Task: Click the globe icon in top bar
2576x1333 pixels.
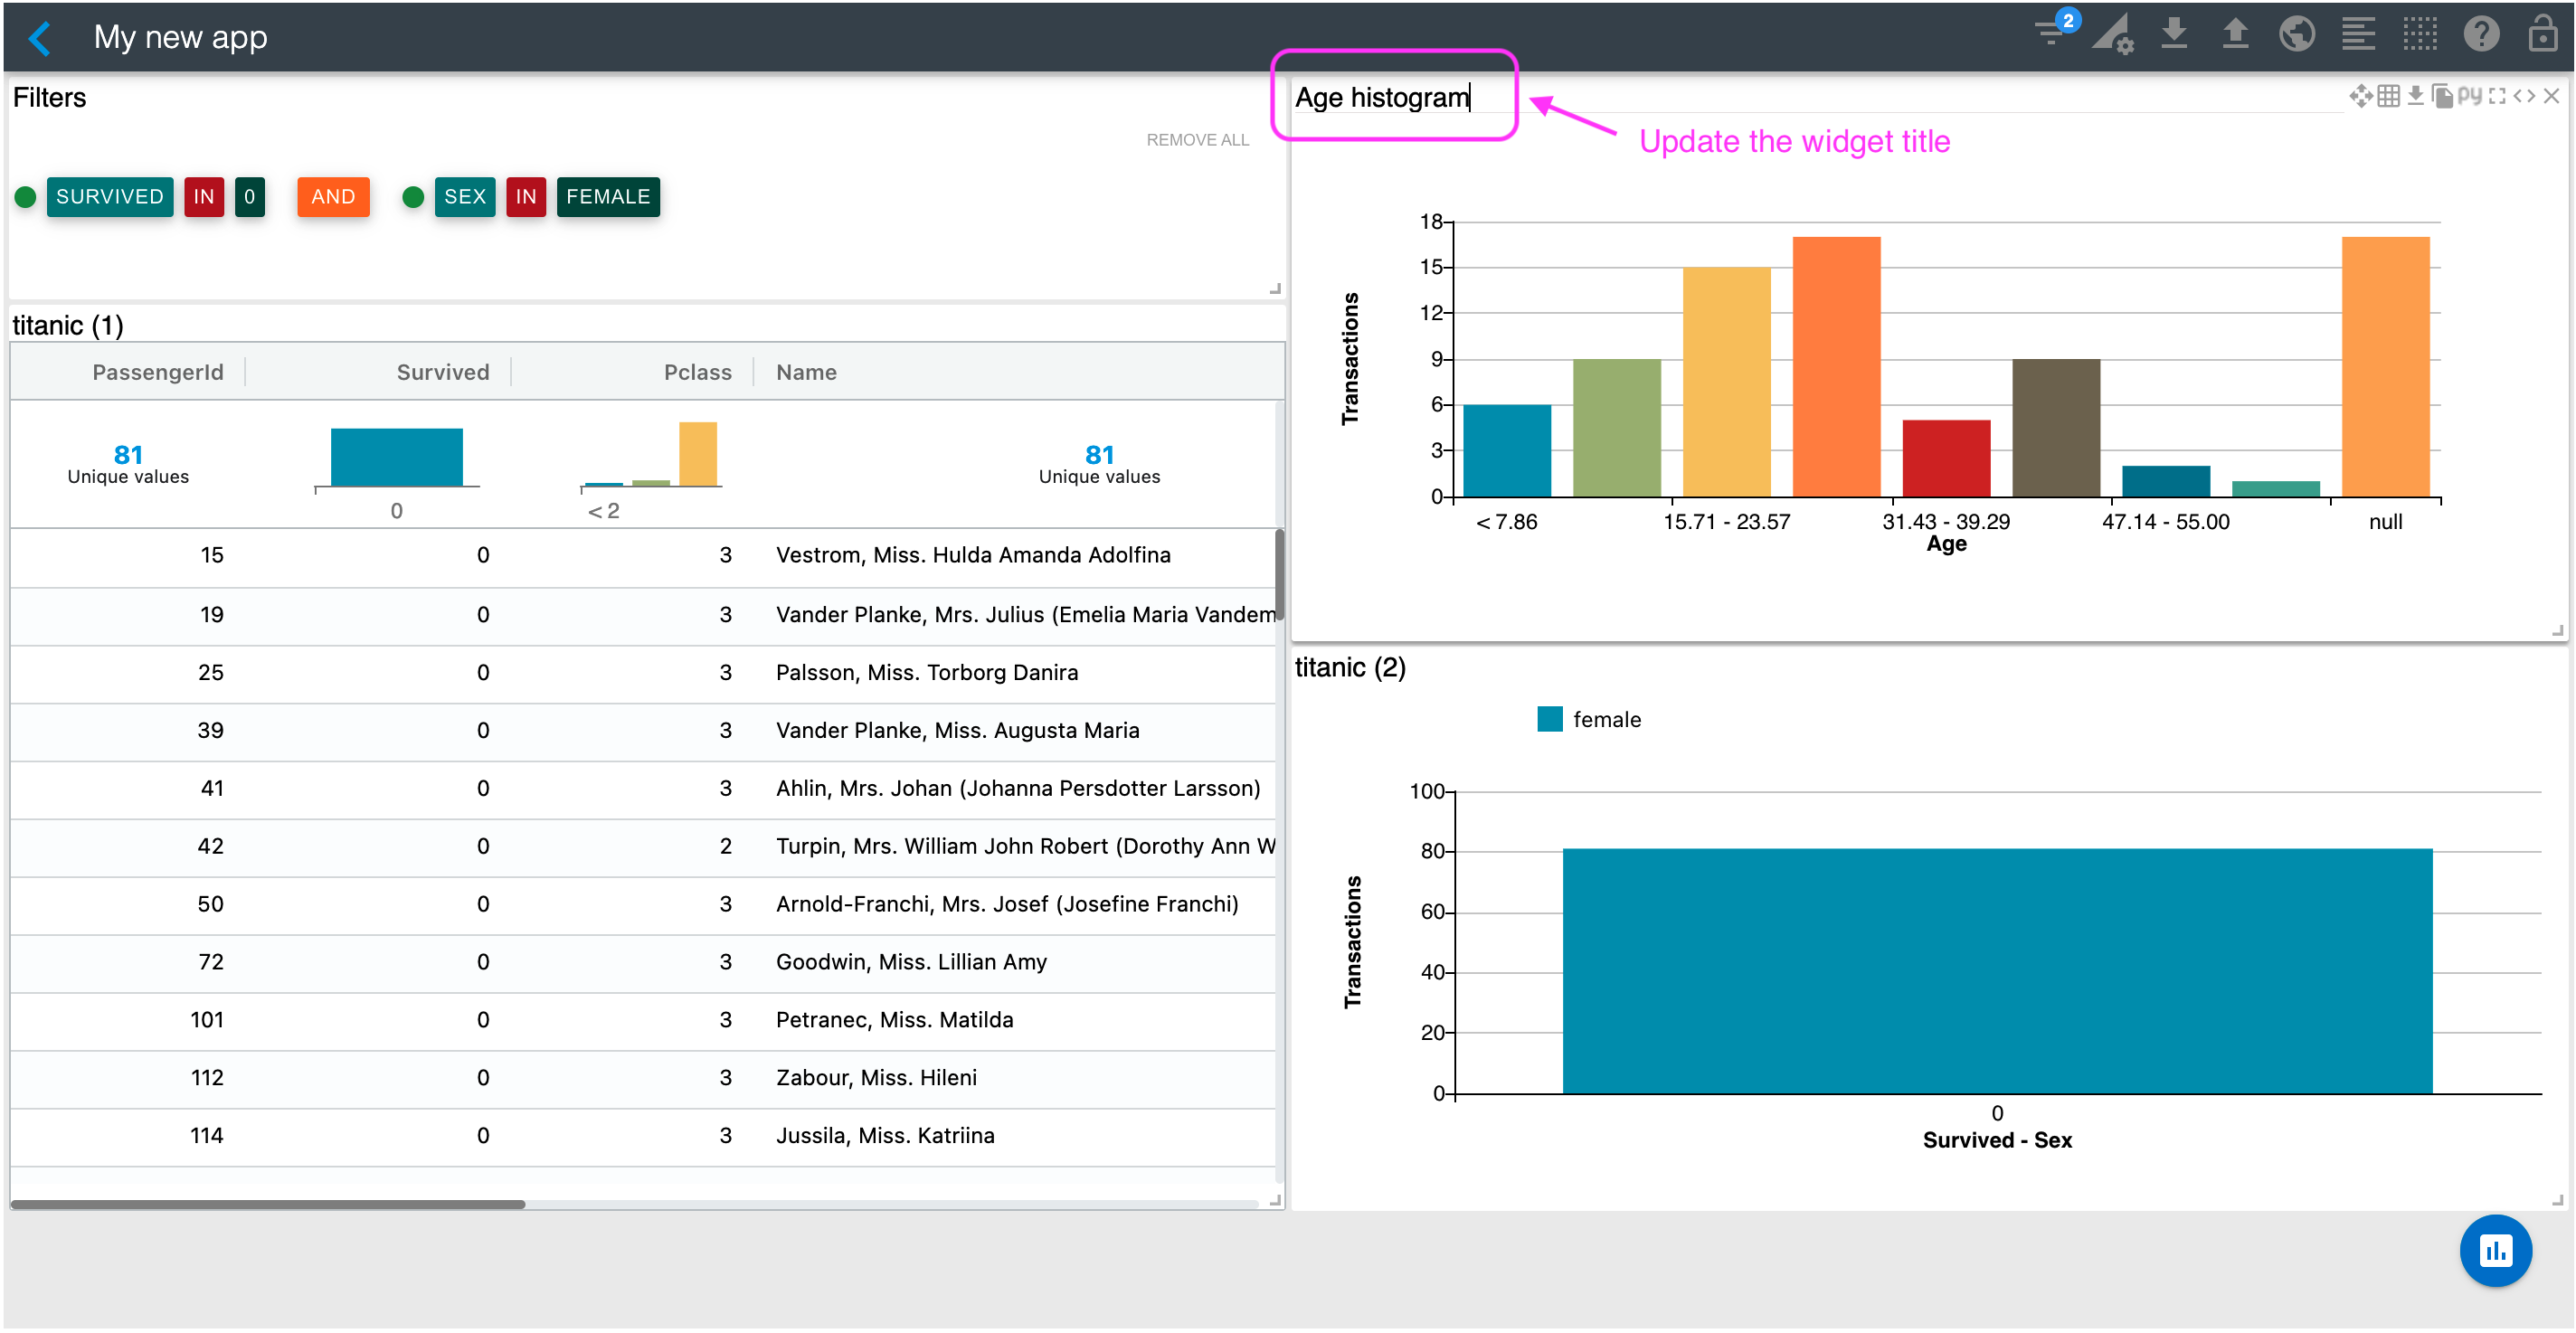Action: 2296,35
